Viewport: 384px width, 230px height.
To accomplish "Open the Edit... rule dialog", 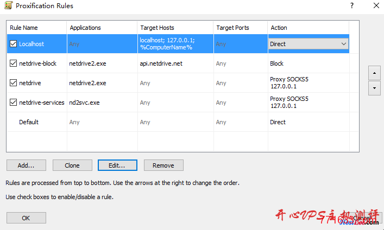I will (117, 165).
